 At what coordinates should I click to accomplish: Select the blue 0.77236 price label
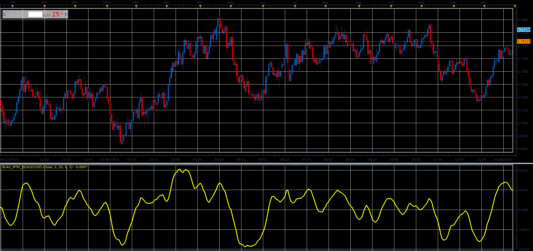[x=523, y=29]
